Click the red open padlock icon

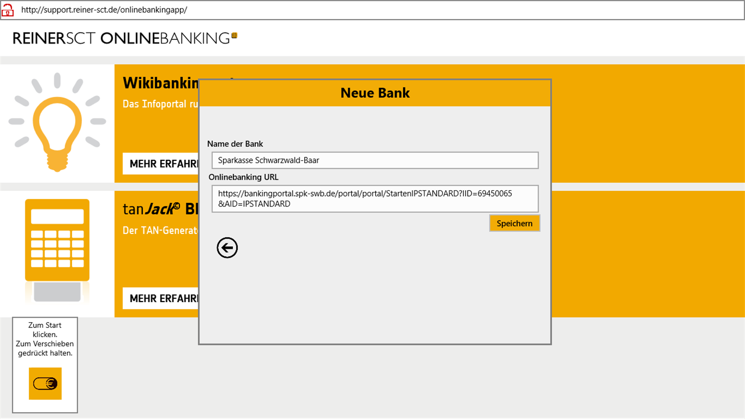pos(8,10)
